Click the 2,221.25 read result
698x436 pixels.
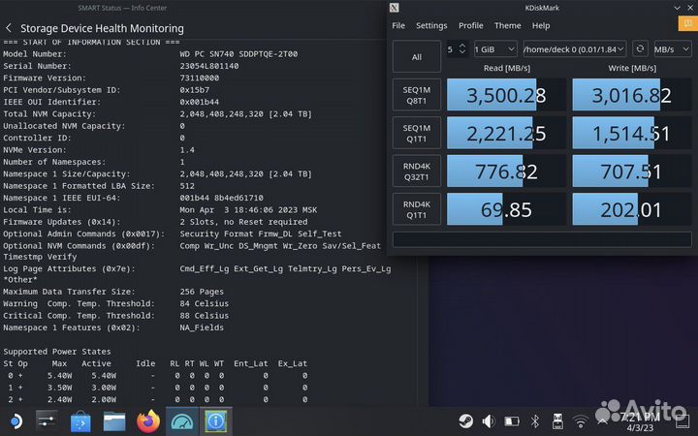point(506,133)
